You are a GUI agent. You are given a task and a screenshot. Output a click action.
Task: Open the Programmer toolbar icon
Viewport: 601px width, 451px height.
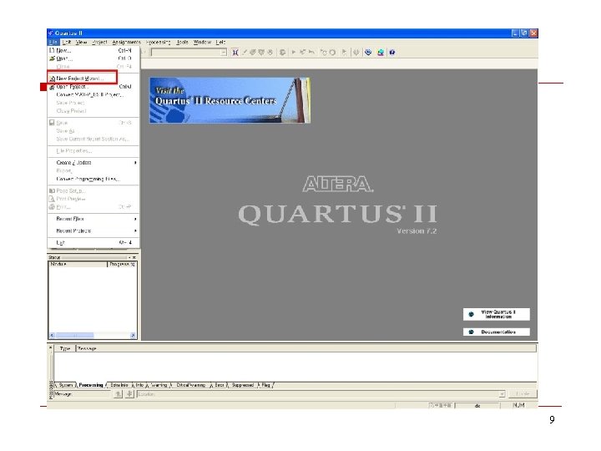tap(368, 52)
